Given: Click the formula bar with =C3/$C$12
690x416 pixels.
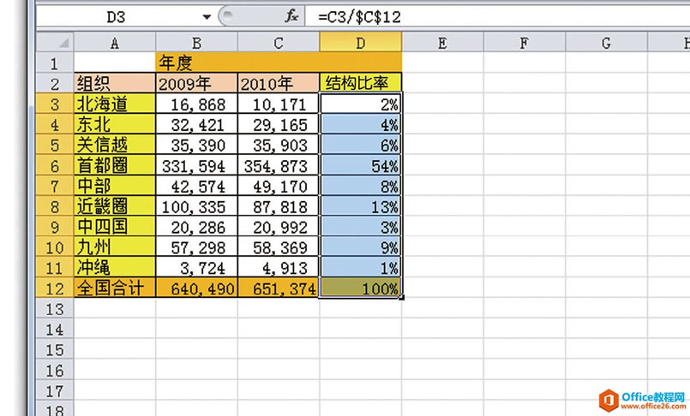Looking at the screenshot, I should pos(497,17).
